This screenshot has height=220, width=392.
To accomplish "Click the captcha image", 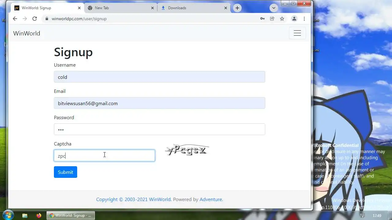I will (x=187, y=150).
